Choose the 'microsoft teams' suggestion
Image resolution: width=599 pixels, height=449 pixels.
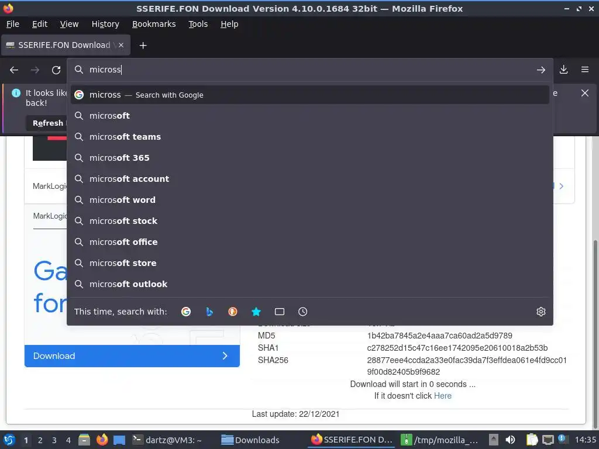point(310,137)
